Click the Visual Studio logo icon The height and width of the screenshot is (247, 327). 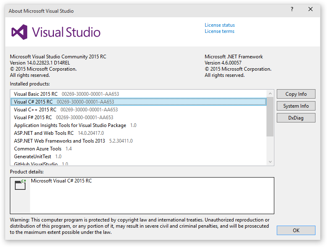(x=19, y=32)
